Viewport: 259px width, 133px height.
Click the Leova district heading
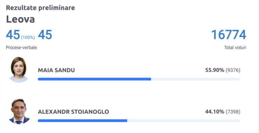pyautogui.click(x=21, y=19)
